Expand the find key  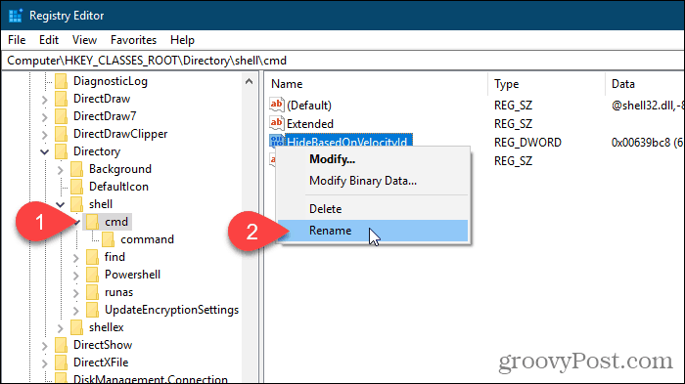click(x=76, y=257)
